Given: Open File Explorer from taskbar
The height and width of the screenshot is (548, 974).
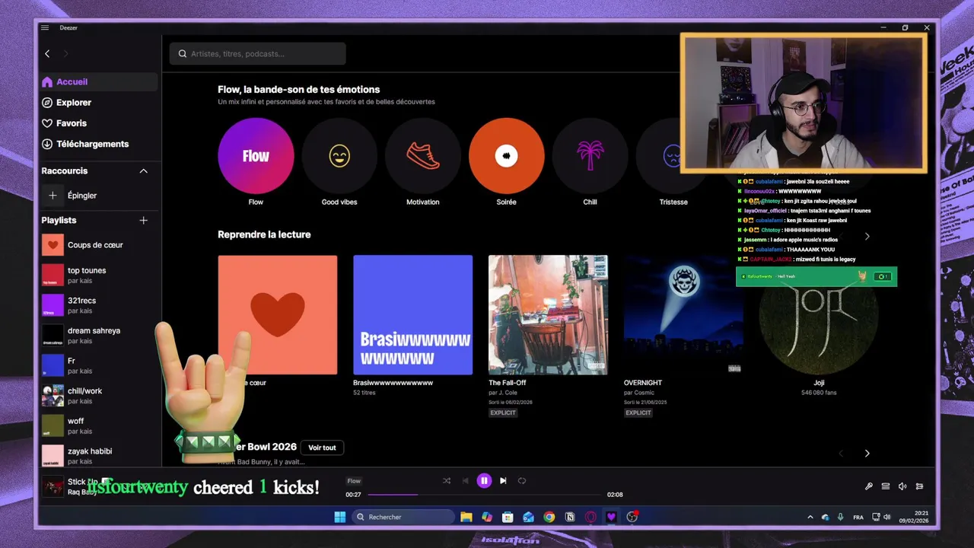Looking at the screenshot, I should tap(466, 517).
